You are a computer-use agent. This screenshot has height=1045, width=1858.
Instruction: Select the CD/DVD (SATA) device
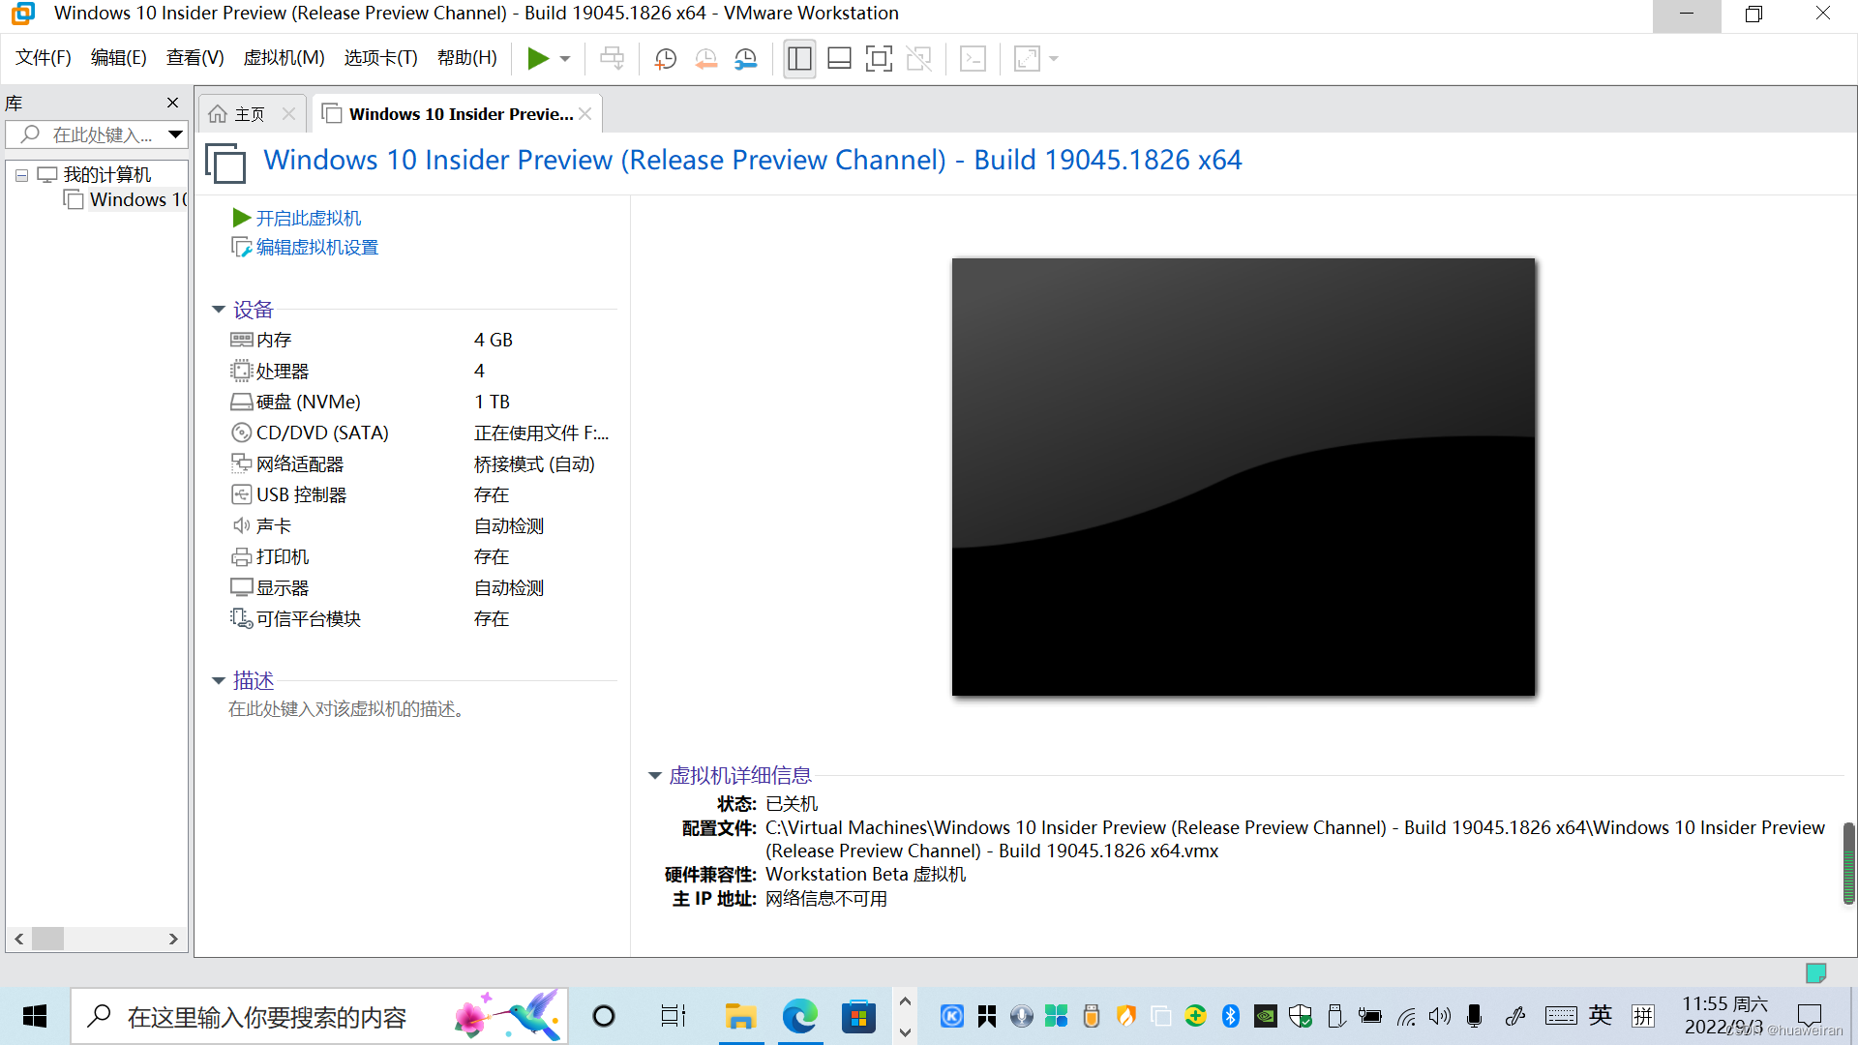click(321, 433)
